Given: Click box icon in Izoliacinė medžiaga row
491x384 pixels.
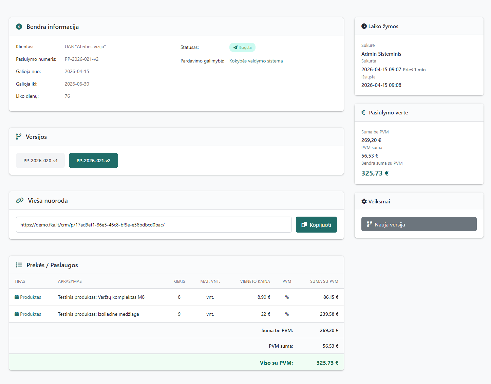Looking at the screenshot, I should 17,314.
